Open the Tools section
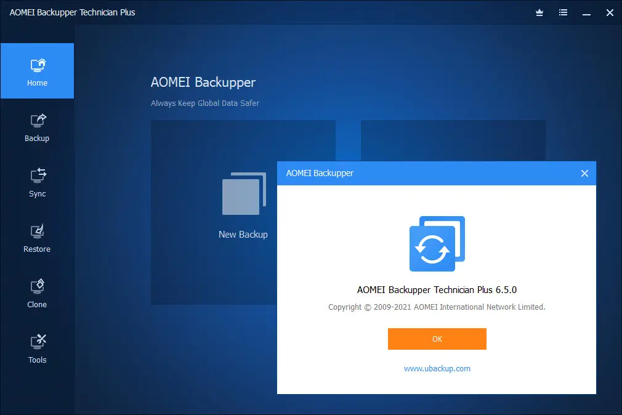622x415 pixels. pos(37,349)
